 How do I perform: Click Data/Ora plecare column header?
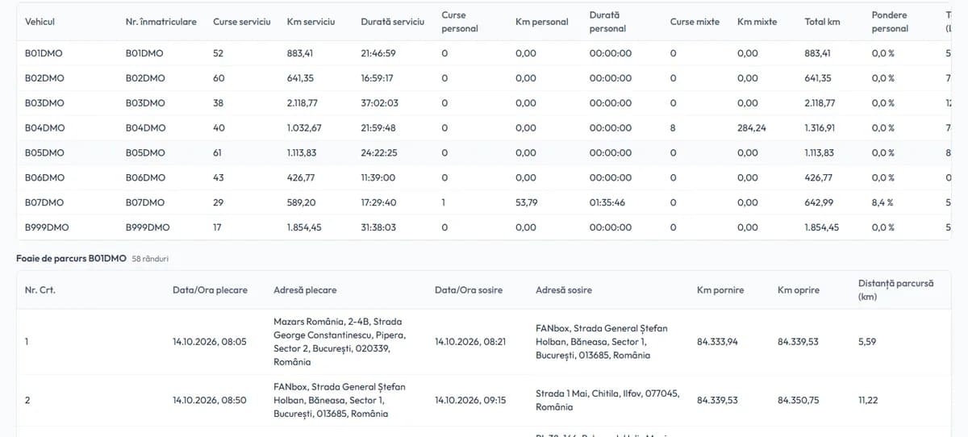click(210, 290)
